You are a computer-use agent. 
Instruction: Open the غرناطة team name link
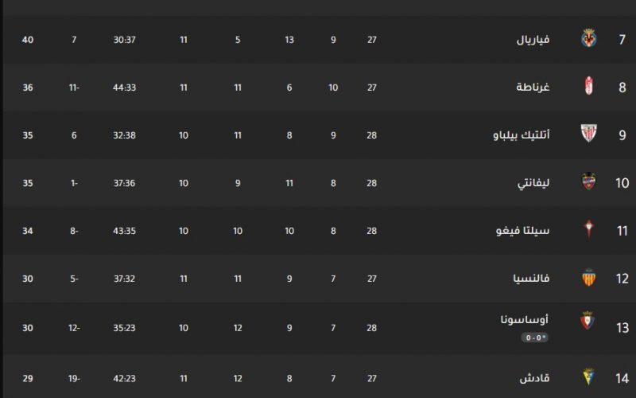tap(533, 87)
